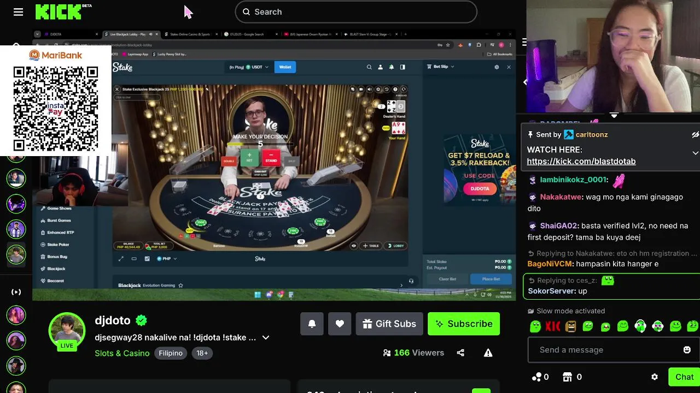Go to Kick home via logo

(59, 11)
